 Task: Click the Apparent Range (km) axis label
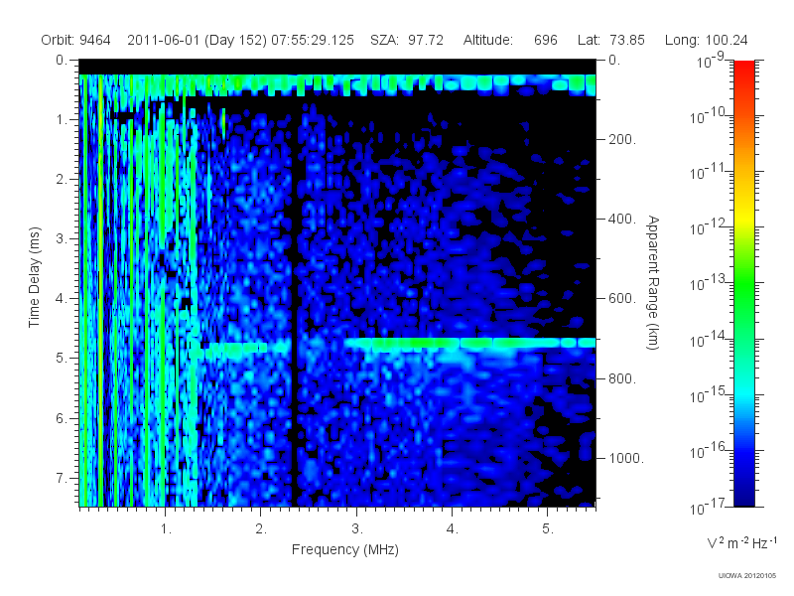coord(653,282)
